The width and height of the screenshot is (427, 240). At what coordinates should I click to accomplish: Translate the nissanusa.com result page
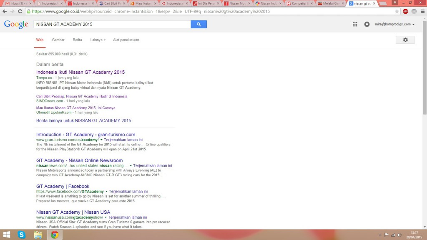click(128, 217)
